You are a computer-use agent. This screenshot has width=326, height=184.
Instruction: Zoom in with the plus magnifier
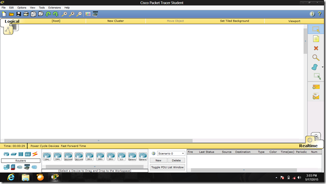[64, 14]
